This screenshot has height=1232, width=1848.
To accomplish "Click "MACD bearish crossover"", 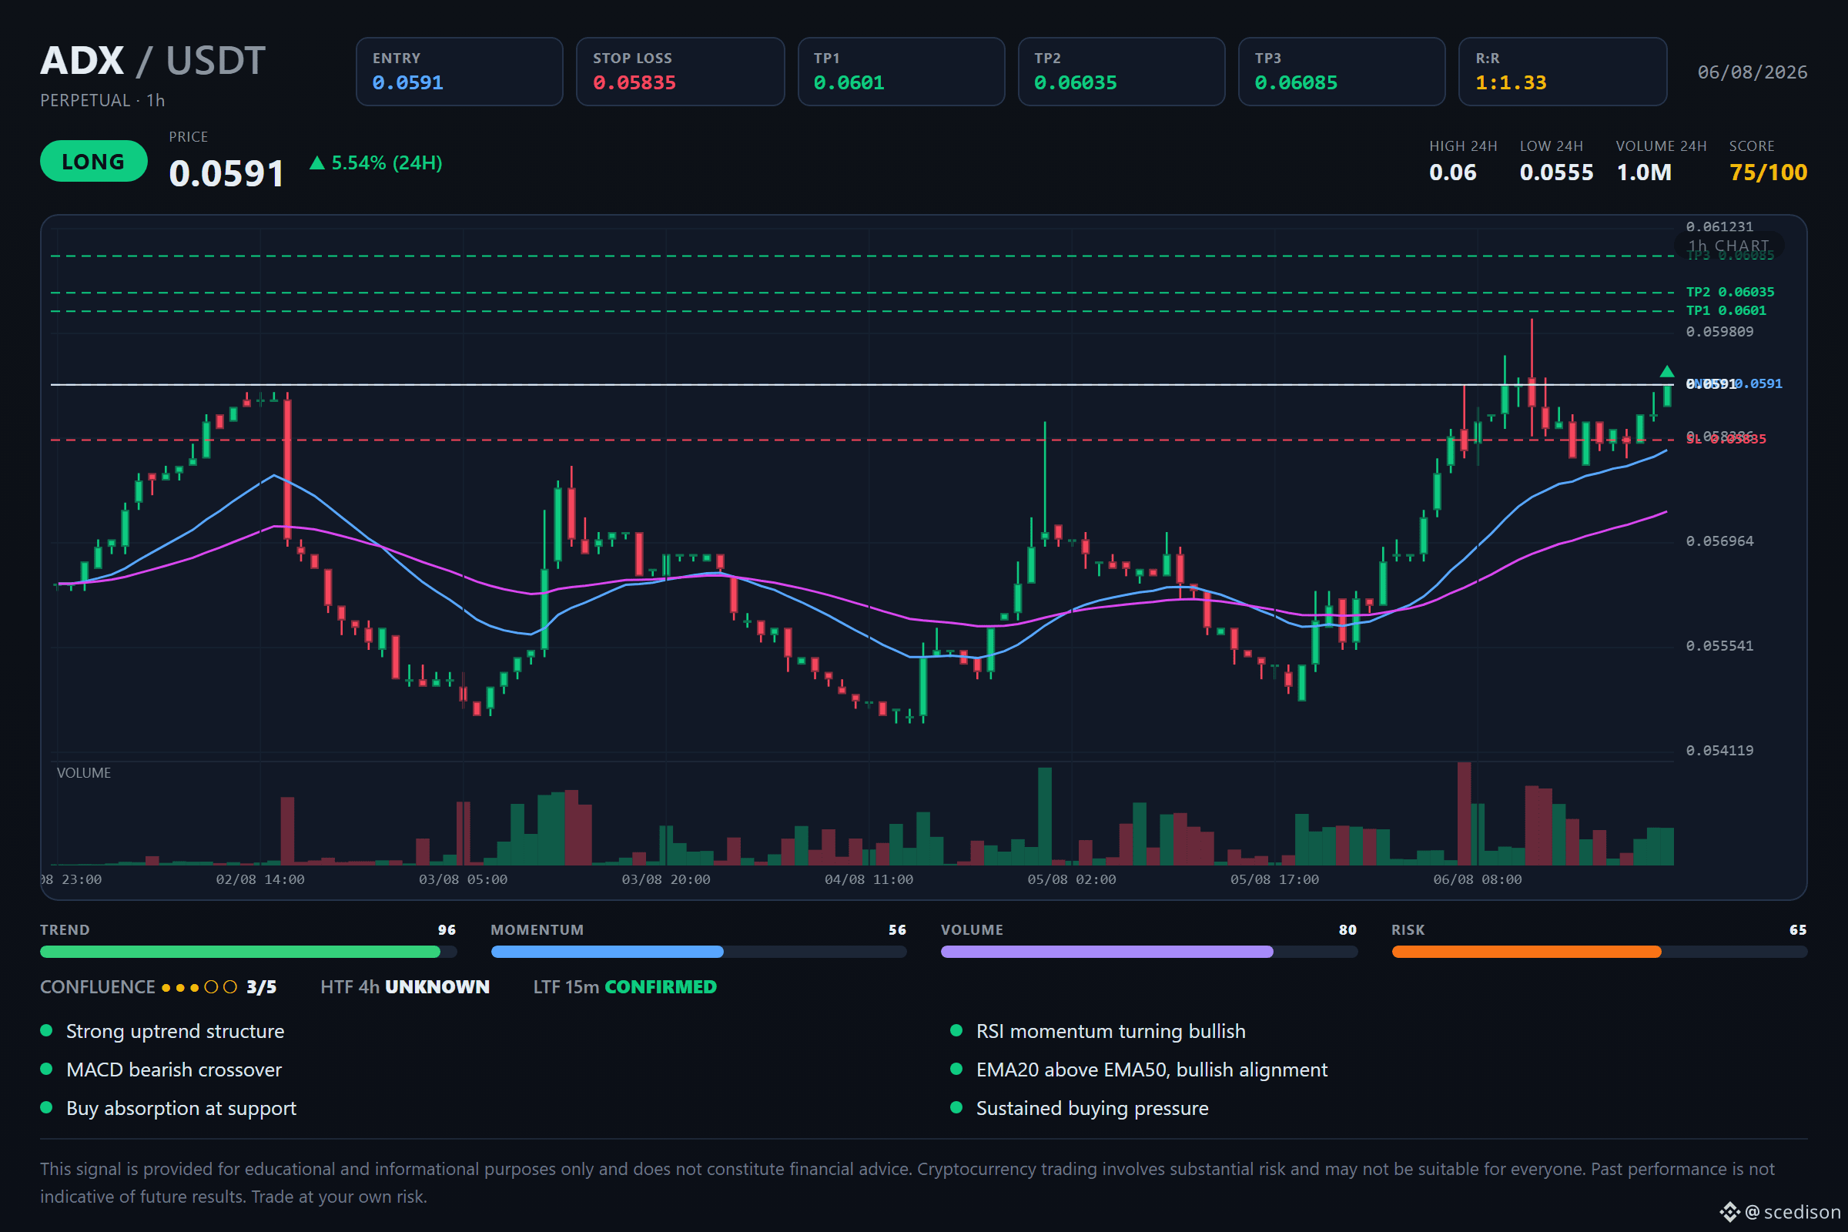I will click(174, 1070).
